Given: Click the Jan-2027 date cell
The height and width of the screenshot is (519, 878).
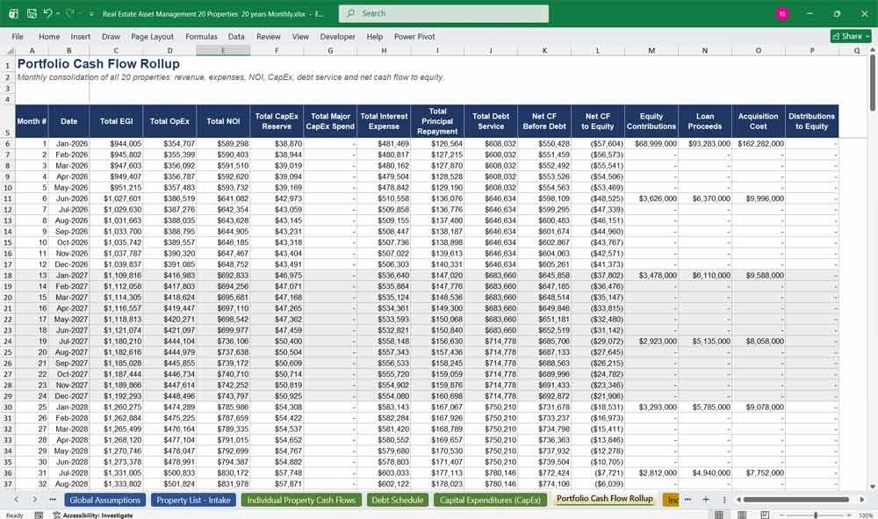Looking at the screenshot, I should point(68,276).
